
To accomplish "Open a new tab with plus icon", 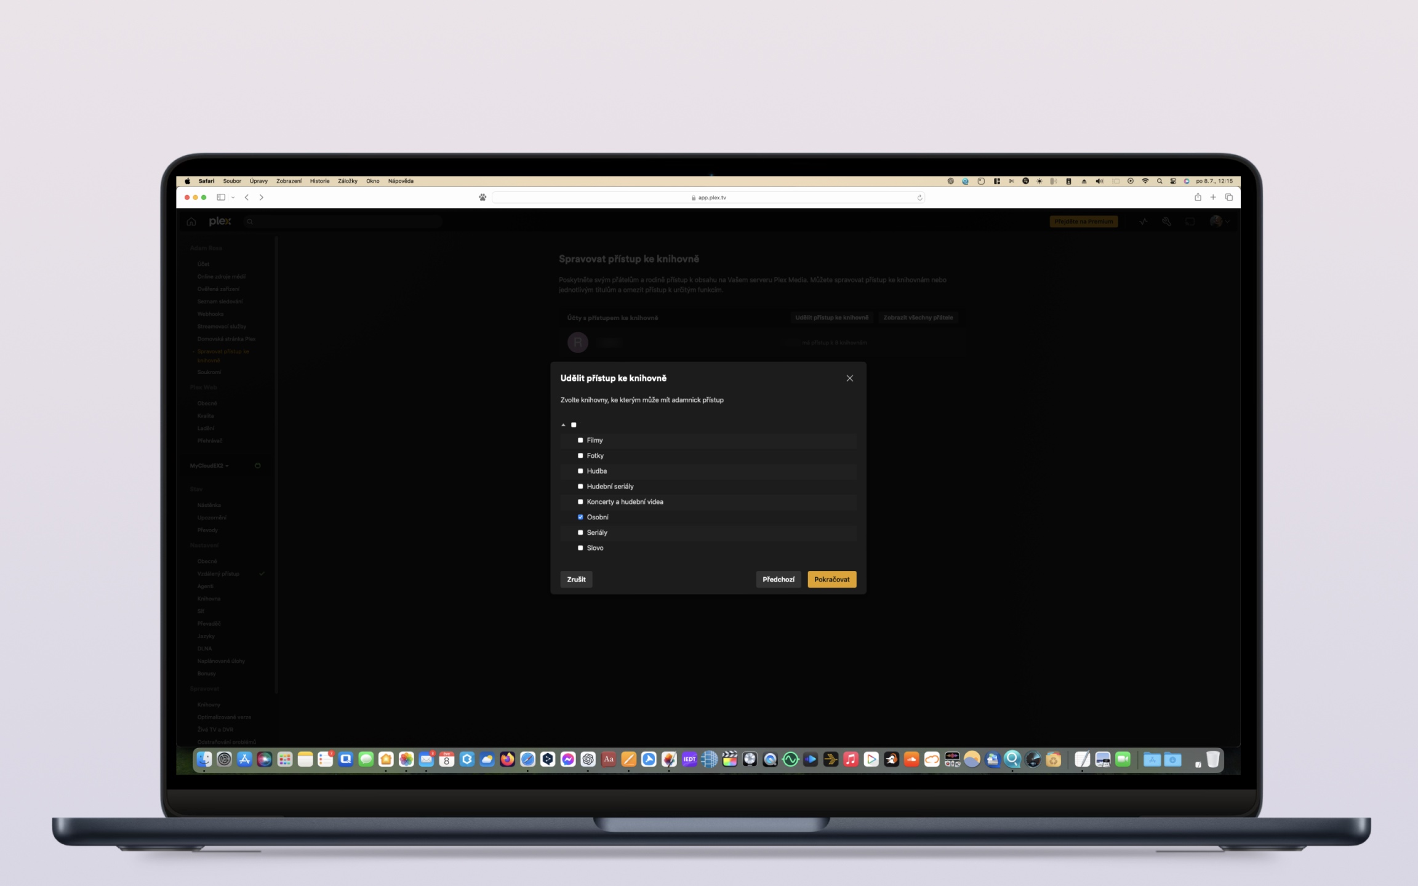I will click(x=1213, y=198).
